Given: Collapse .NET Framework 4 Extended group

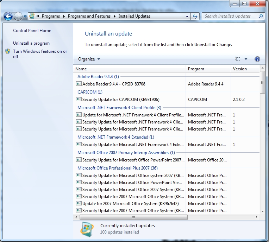Looking at the screenshot, I should [x=115, y=137].
